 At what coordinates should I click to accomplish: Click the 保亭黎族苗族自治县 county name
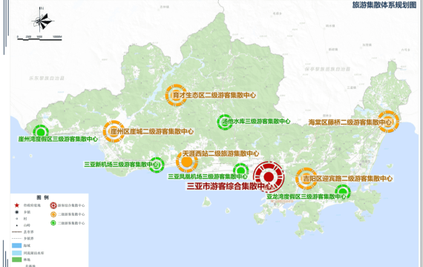pos(327,69)
